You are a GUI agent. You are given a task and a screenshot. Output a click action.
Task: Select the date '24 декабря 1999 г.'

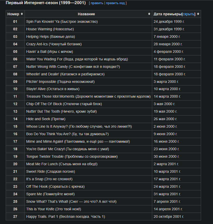point(169,21)
